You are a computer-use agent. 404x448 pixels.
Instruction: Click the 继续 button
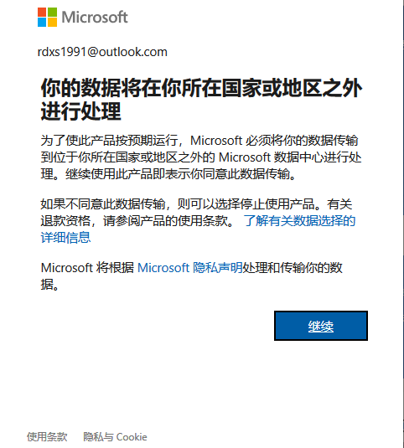[321, 326]
